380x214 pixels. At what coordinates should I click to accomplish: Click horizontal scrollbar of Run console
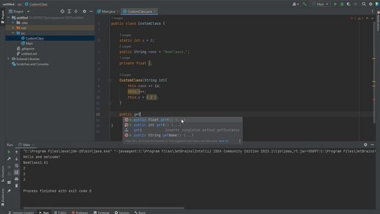pos(104,208)
